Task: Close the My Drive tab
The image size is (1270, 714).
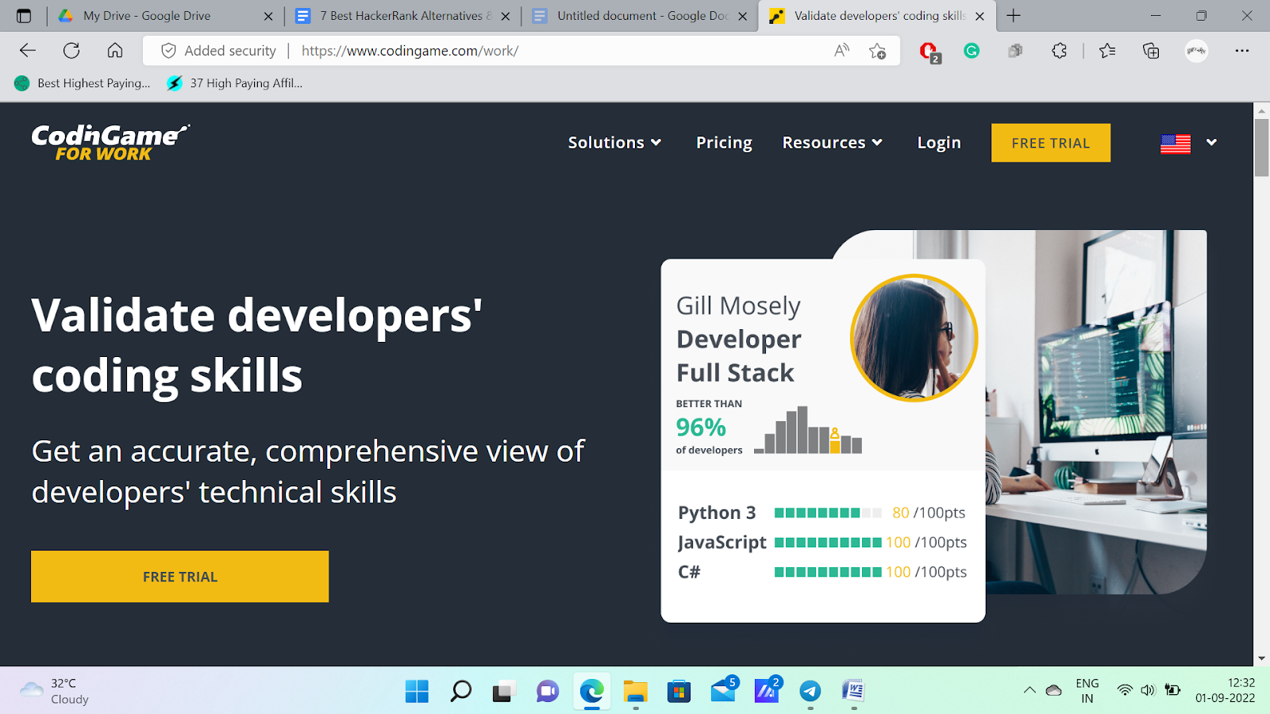Action: (268, 16)
